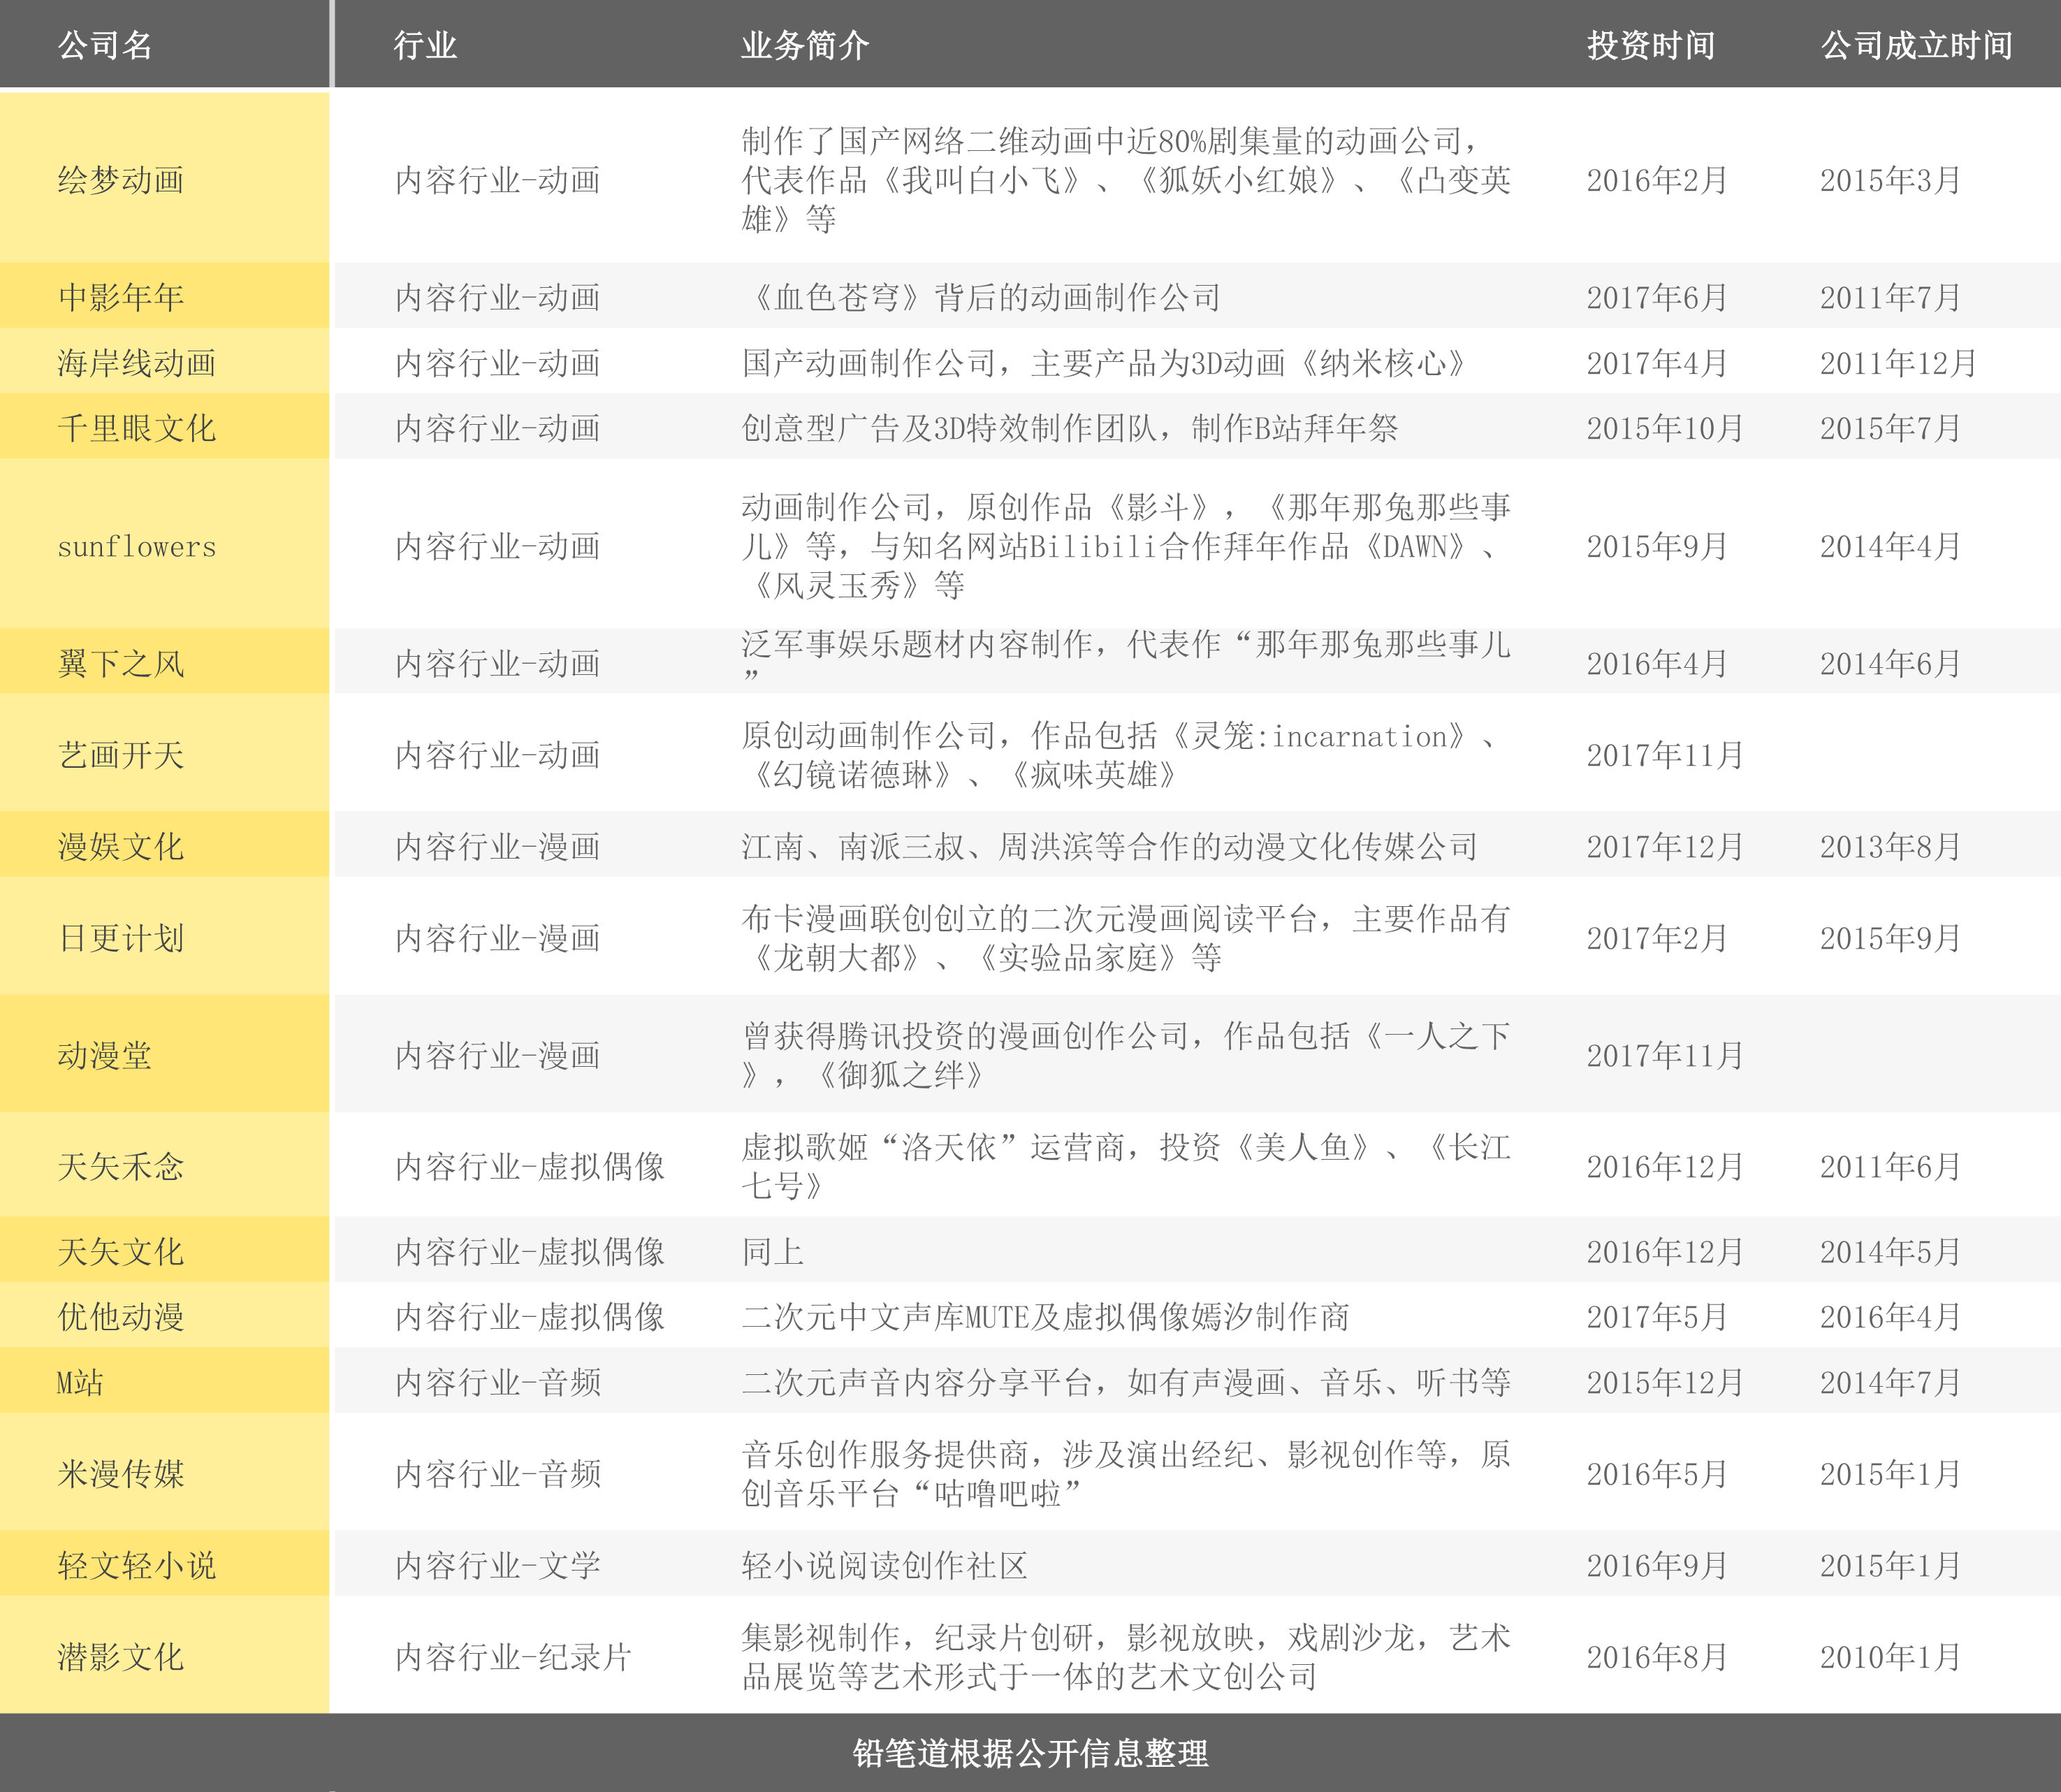Select company name 绘梦动画
Screen dimensions: 2061x1792
click(x=121, y=180)
